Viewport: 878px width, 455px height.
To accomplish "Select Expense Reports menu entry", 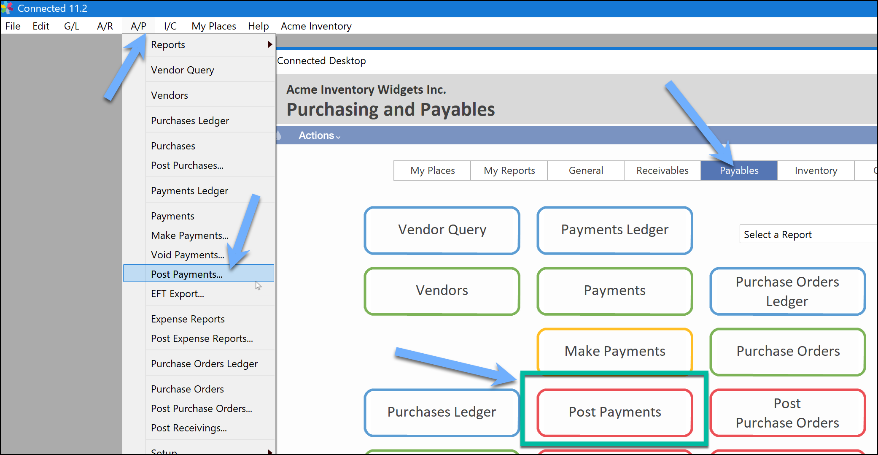I will 199,319.
